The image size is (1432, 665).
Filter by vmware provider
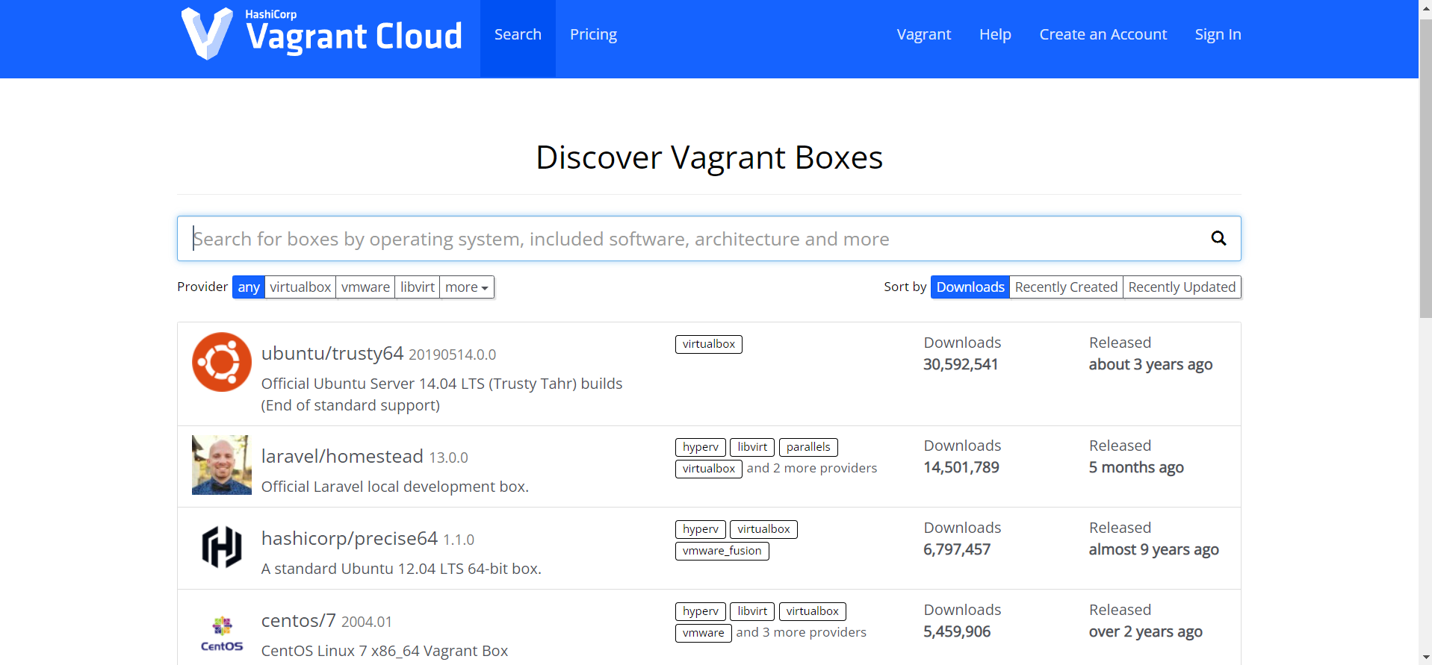click(365, 287)
